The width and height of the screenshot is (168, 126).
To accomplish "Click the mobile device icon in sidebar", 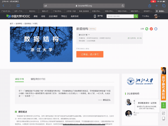I will [164, 118].
